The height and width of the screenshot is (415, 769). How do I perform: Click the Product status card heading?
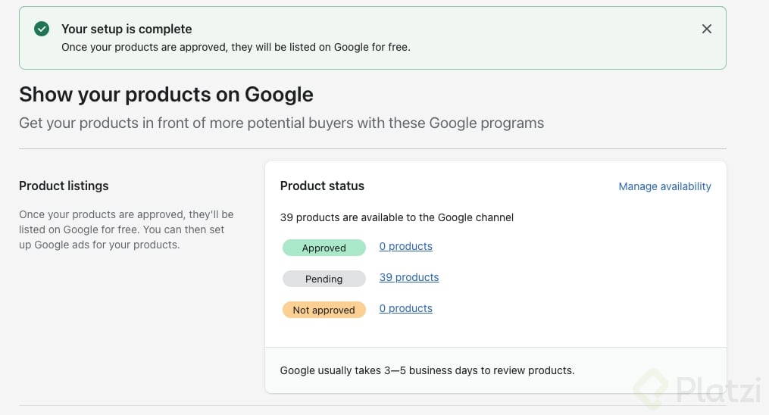tap(322, 186)
